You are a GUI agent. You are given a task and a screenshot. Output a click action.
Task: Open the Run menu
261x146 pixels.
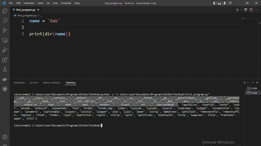[55, 3]
